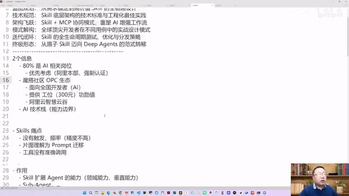Click the heading '2个信息'

click(22, 59)
